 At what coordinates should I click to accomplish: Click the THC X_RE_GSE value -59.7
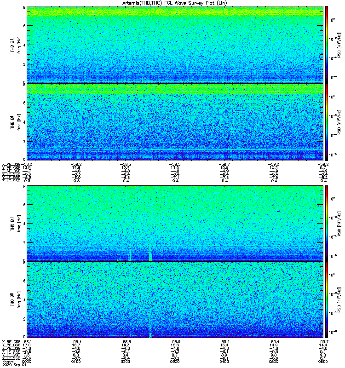point(323,342)
